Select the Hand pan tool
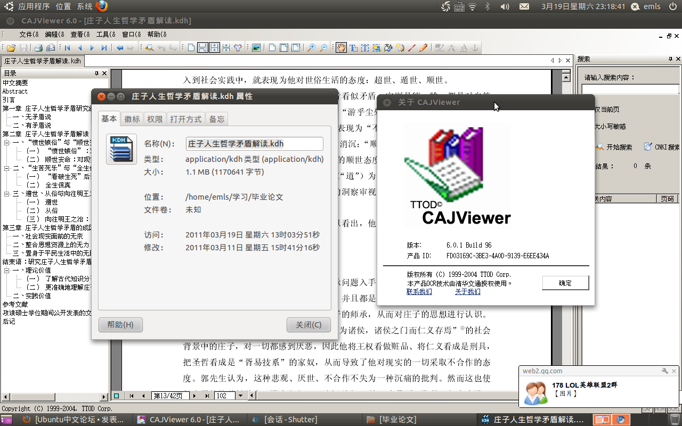The height and width of the screenshot is (426, 682). pyautogui.click(x=341, y=47)
